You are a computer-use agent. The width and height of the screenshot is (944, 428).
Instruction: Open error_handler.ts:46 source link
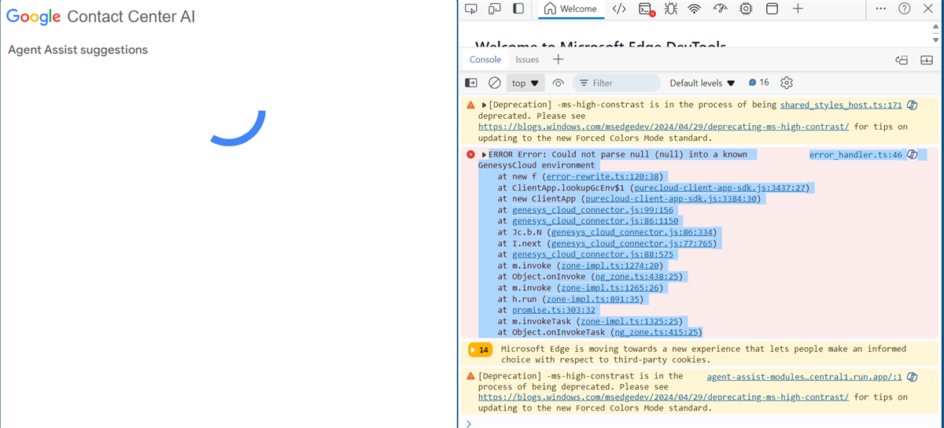coord(855,155)
